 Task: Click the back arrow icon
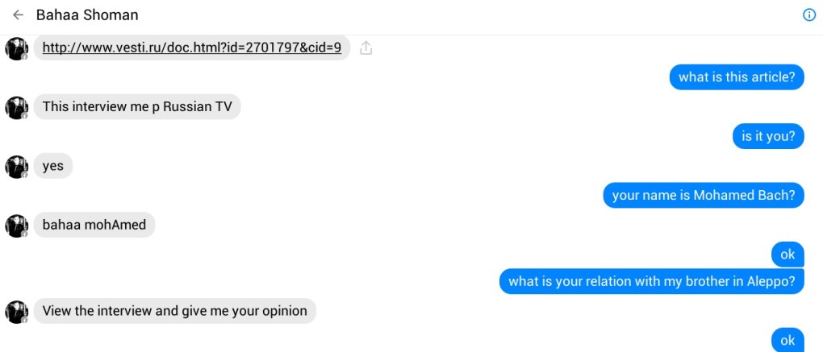click(x=18, y=15)
